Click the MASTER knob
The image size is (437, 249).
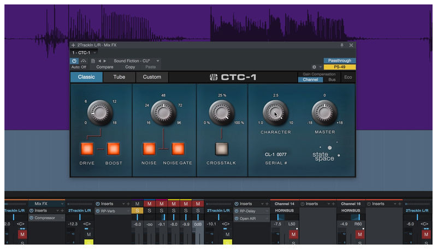[x=324, y=113]
